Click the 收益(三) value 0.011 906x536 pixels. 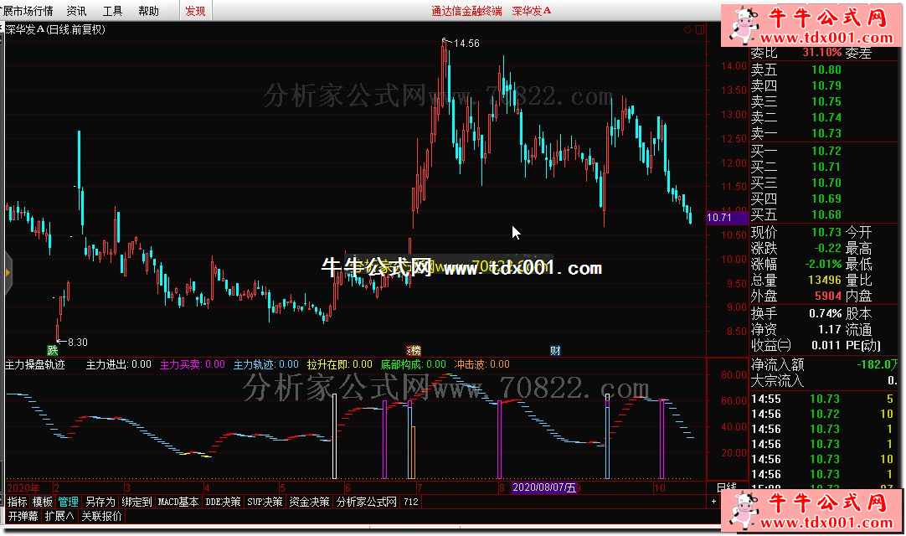point(826,346)
